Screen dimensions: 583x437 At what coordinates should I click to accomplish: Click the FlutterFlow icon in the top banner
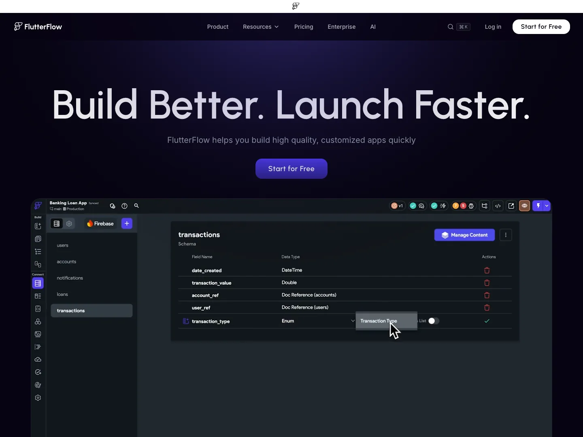(x=296, y=6)
